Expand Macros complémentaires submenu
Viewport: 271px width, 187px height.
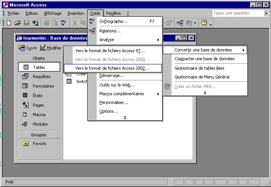click(125, 94)
